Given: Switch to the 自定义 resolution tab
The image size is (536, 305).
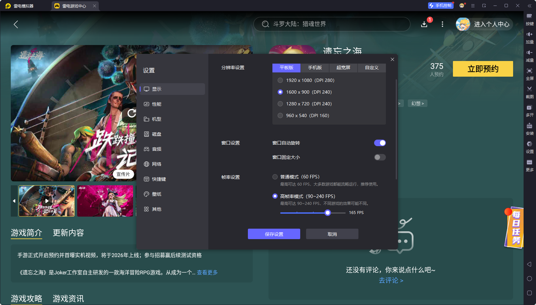Looking at the screenshot, I should (x=372, y=68).
